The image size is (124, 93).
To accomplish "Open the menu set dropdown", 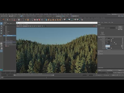I will (x=4, y=16).
